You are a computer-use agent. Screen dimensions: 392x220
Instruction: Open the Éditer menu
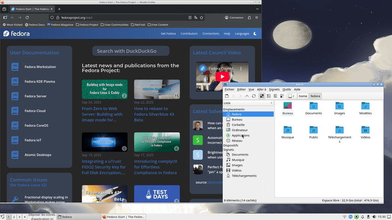241,89
